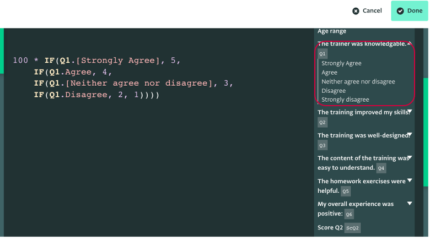
Task: Choose the 'Age range' question item
Action: [x=332, y=31]
